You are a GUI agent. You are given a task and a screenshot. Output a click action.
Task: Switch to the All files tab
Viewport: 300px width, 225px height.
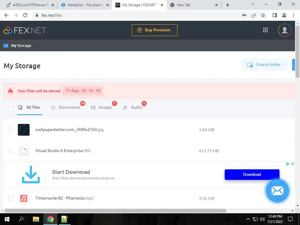click(29, 107)
